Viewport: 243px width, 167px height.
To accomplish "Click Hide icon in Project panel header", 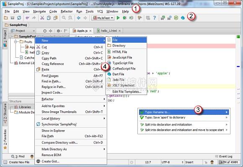I will coord(66,31).
